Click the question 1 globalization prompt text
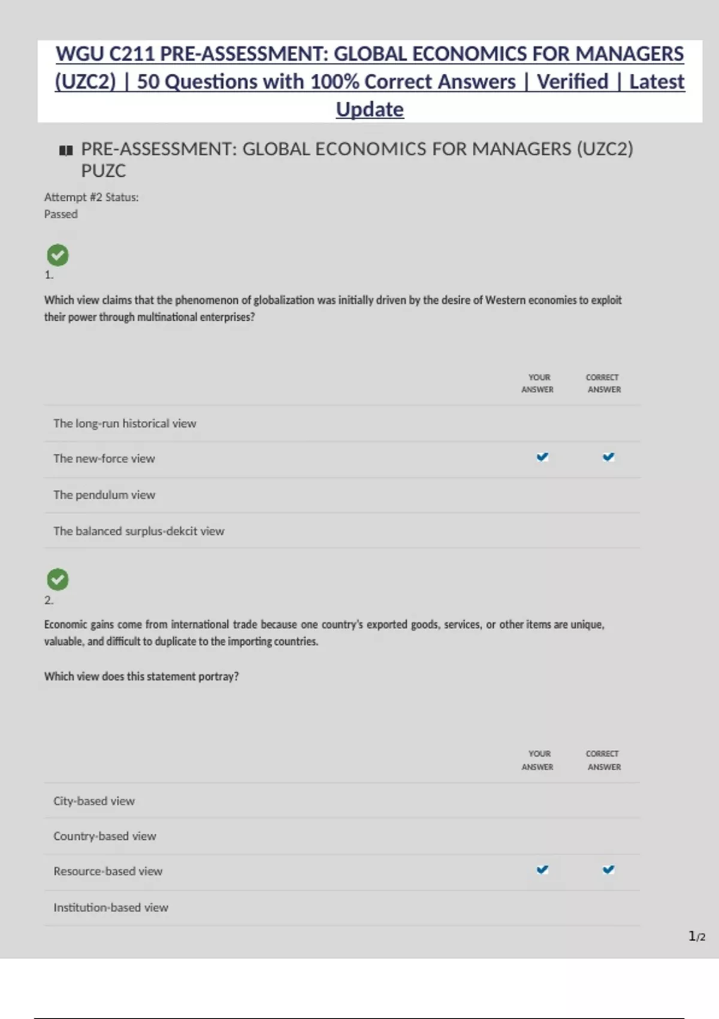 pos(333,308)
